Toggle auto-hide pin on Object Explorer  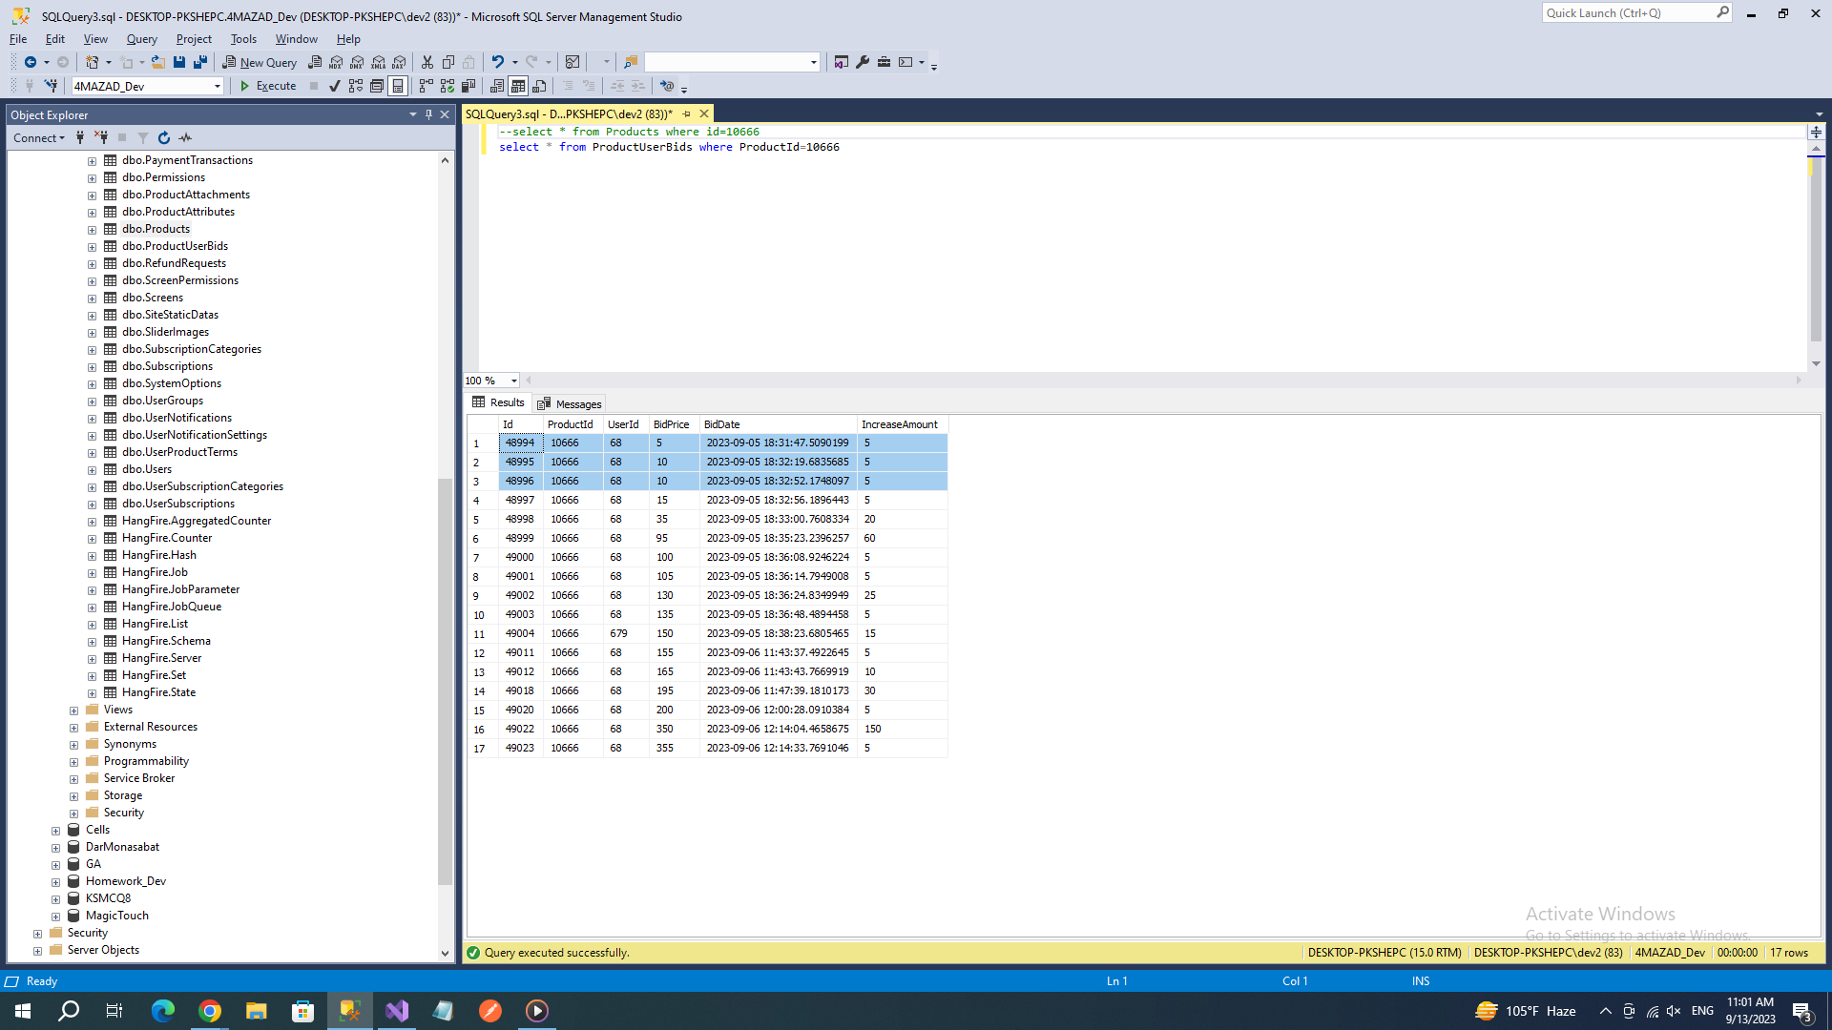pyautogui.click(x=428, y=114)
